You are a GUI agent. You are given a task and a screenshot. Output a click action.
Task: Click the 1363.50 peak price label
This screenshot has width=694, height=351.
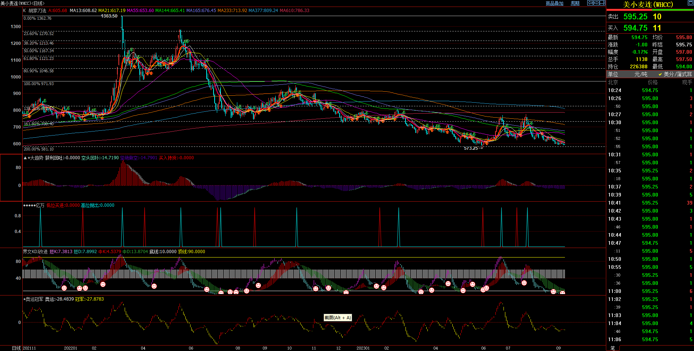tap(109, 16)
